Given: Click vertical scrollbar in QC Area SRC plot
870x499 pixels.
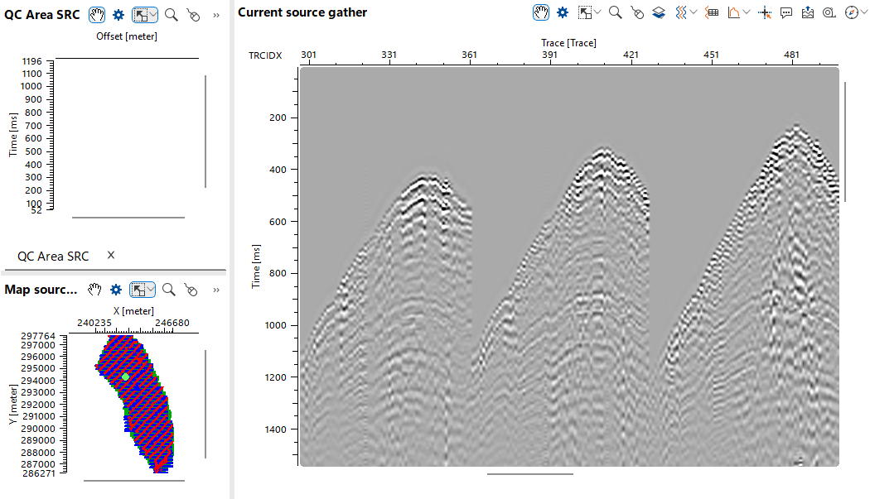Looking at the screenshot, I should click(x=205, y=132).
